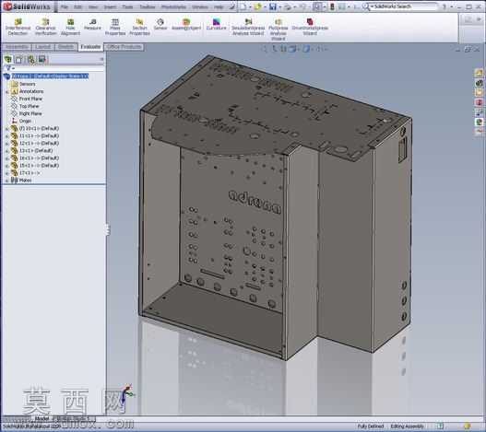486x432 pixels.
Task: Click the Print icon
Action: [x=288, y=6]
